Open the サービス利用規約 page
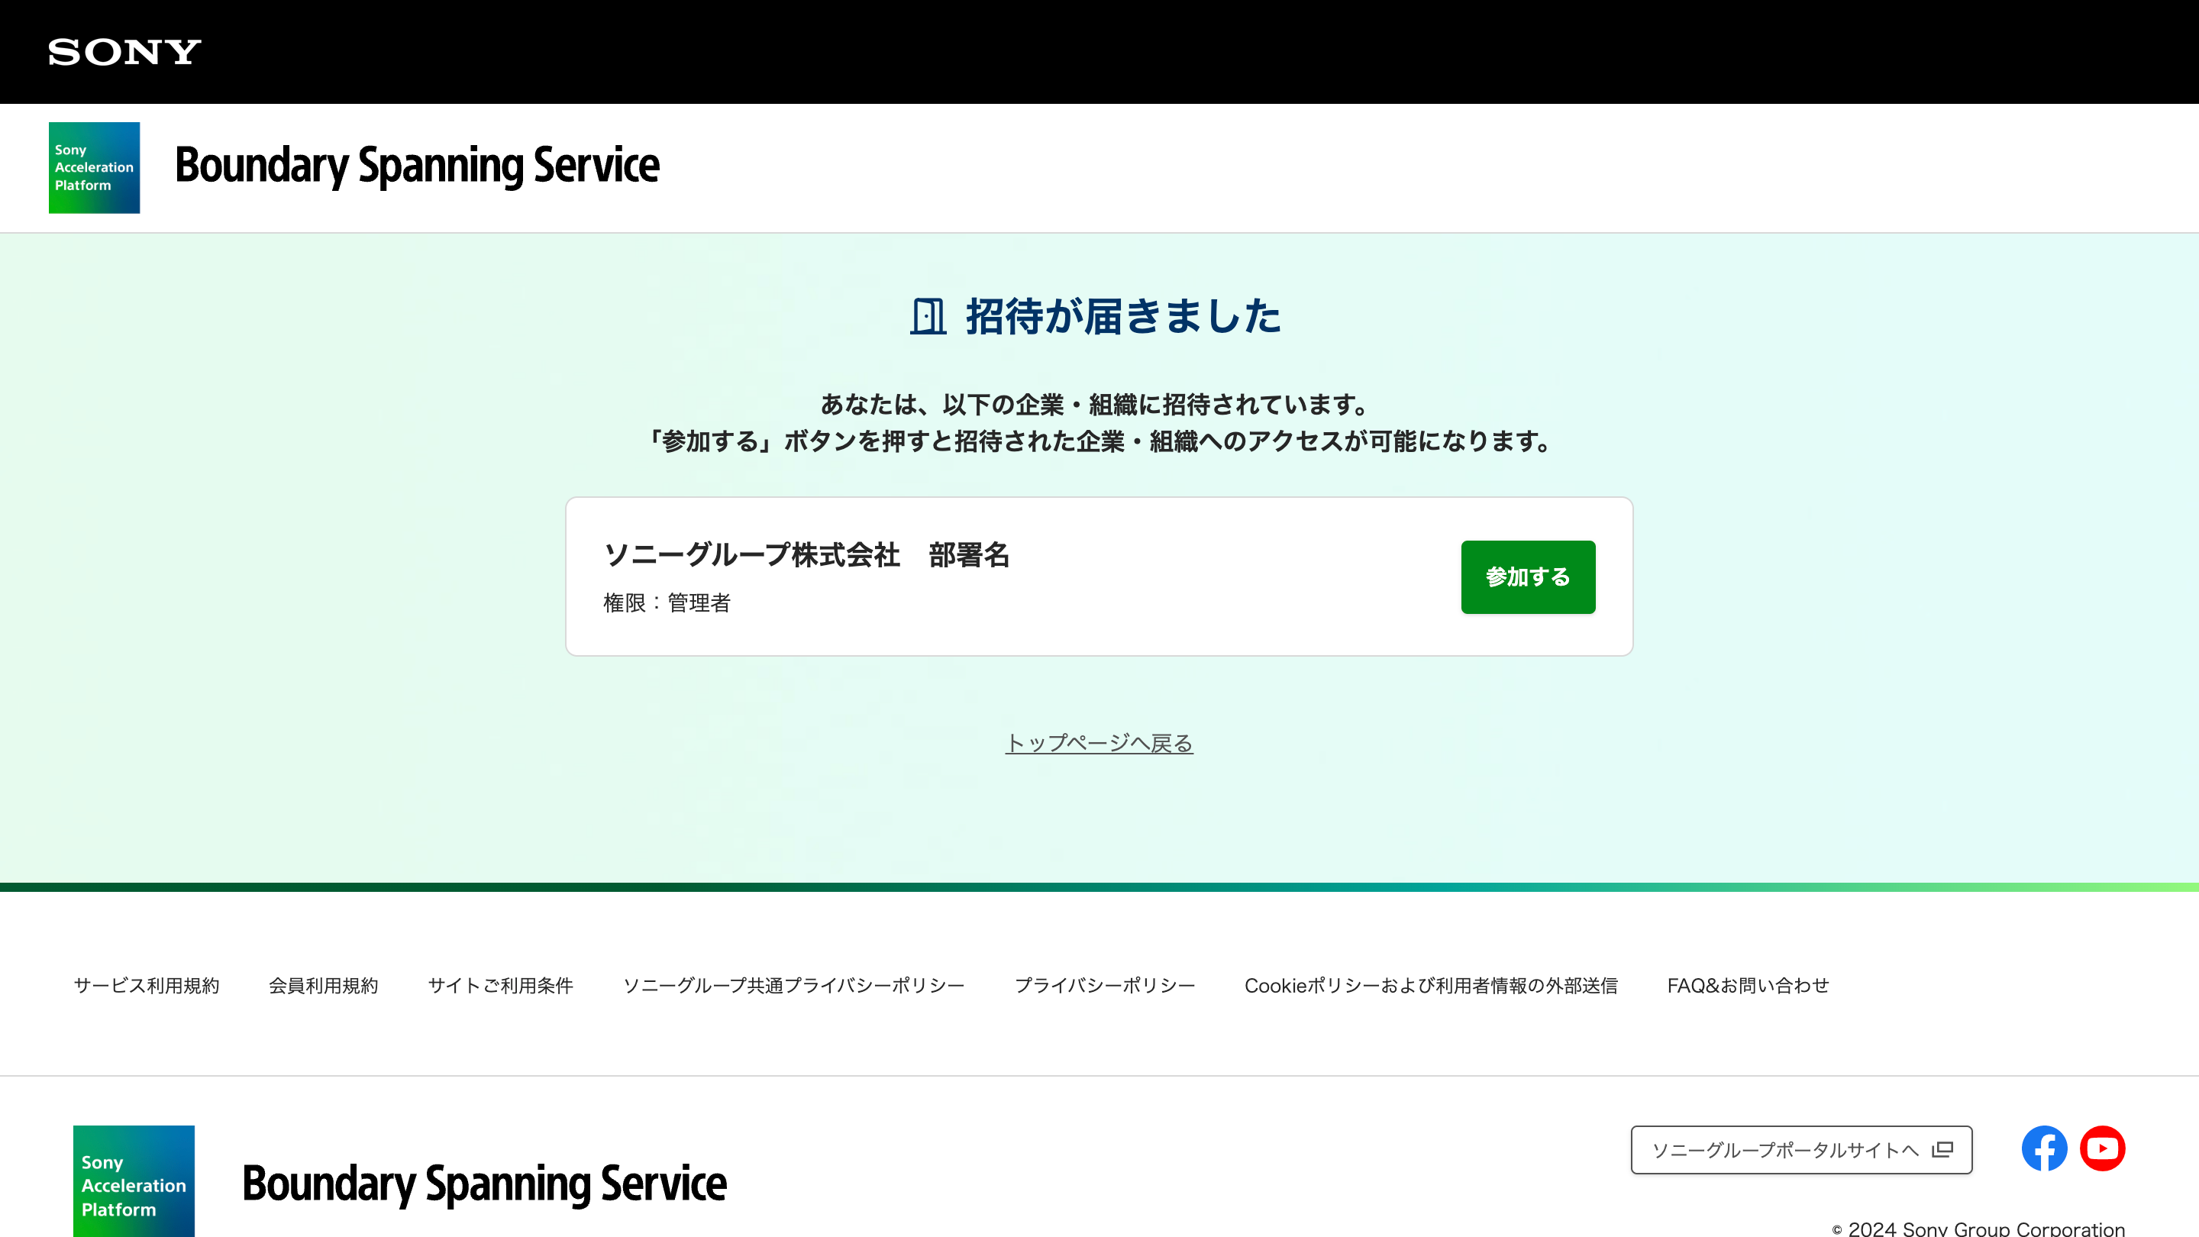Screen dimensions: 2199x1237 click(x=147, y=985)
